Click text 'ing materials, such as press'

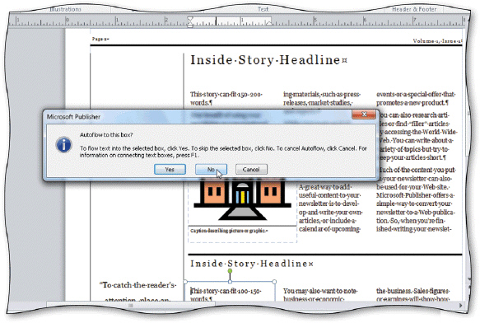coord(322,94)
